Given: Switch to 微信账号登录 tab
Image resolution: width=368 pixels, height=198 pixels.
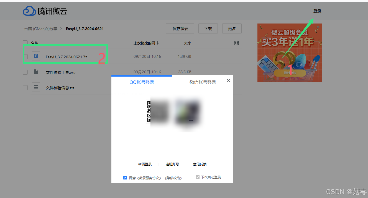Looking at the screenshot, I should click(203, 82).
